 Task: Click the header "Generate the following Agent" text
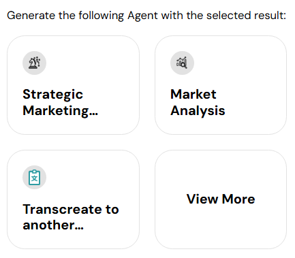pos(82,16)
